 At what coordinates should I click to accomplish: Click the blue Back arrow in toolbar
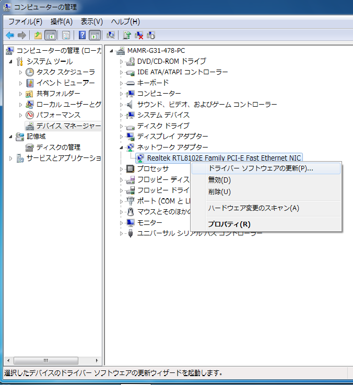[10, 35]
